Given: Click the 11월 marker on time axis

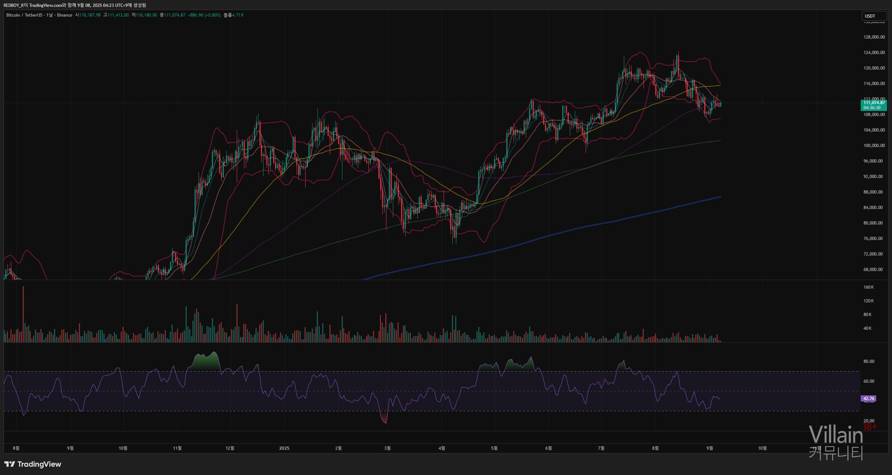Looking at the screenshot, I should click(177, 448).
